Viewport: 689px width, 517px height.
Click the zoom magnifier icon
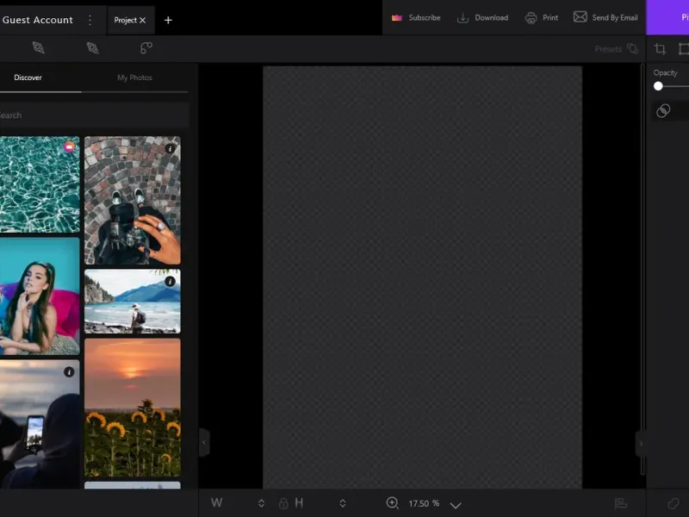[x=393, y=503]
